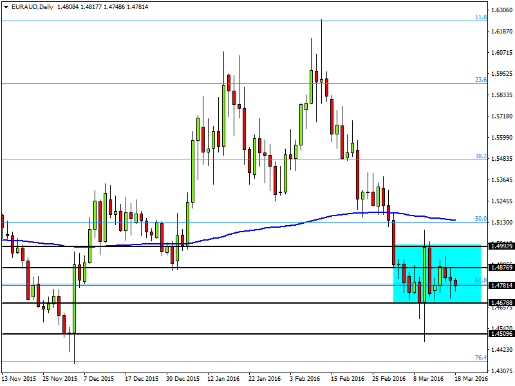Click the 1.61870 price axis value
The width and height of the screenshot is (515, 386).
[501, 31]
